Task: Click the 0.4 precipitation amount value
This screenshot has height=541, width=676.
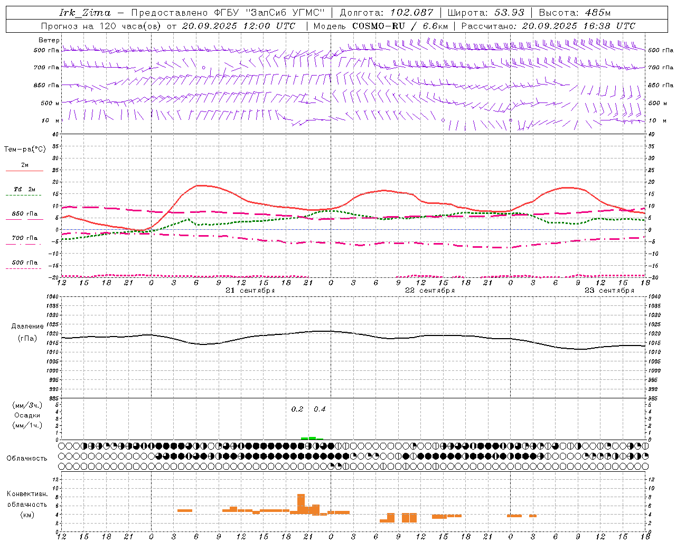Action: coord(320,409)
